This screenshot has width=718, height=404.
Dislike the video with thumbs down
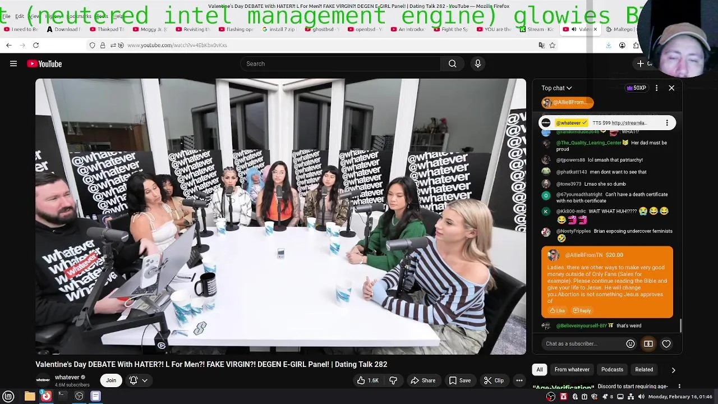tap(393, 380)
